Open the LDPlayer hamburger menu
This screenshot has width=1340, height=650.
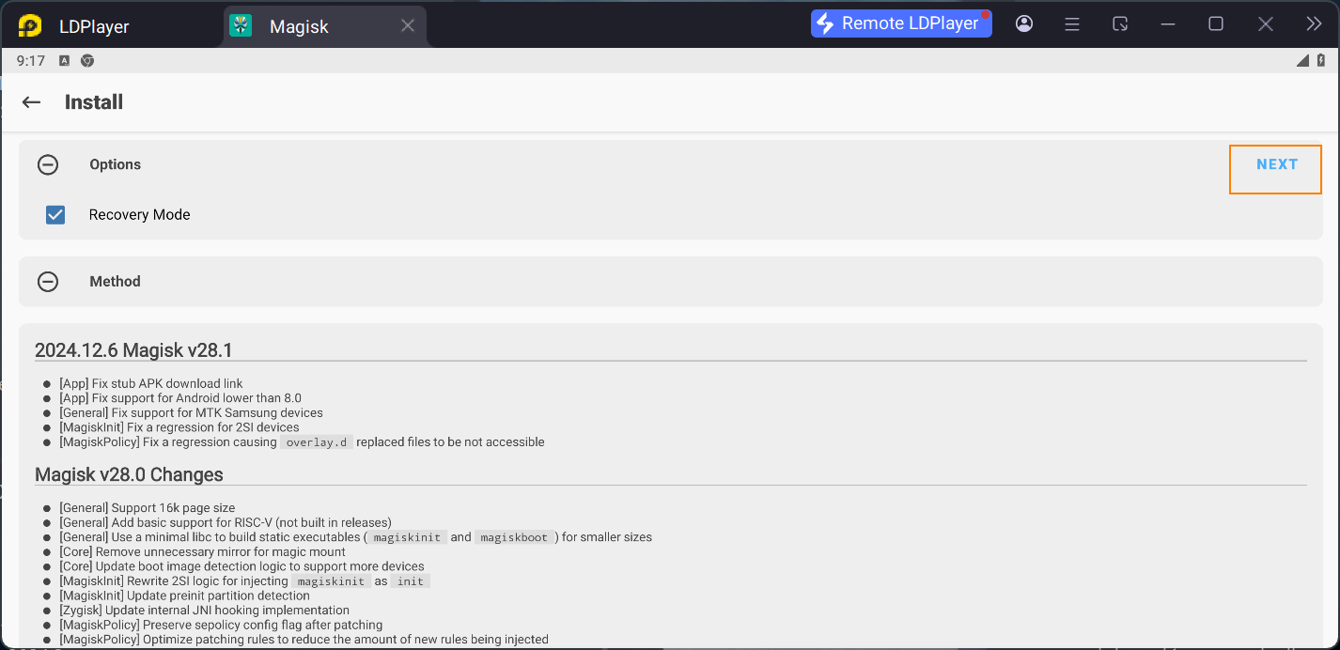[1072, 24]
